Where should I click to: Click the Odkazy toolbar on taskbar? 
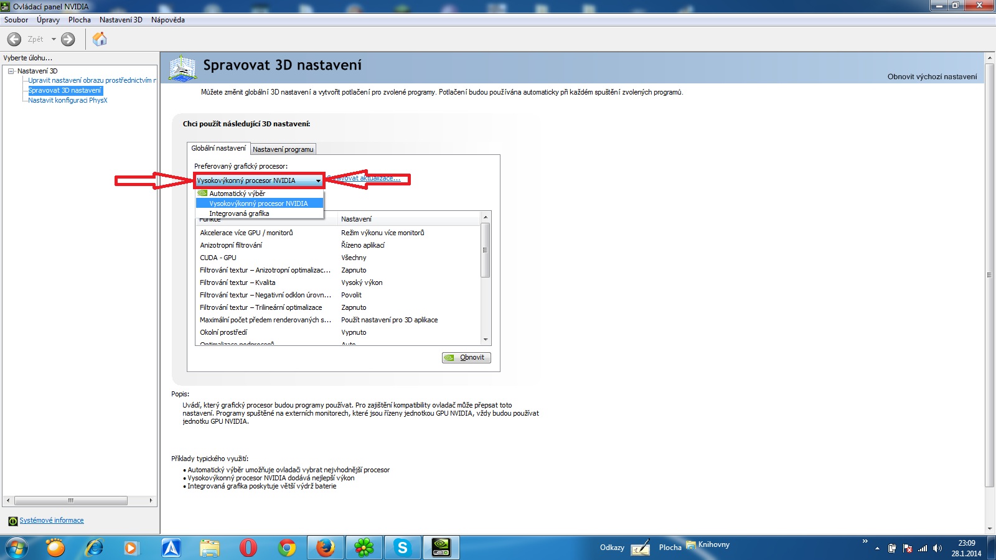[x=612, y=548]
